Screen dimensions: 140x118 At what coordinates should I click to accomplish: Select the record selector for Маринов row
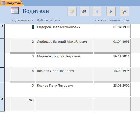pyautogui.click(x=2, y=60)
